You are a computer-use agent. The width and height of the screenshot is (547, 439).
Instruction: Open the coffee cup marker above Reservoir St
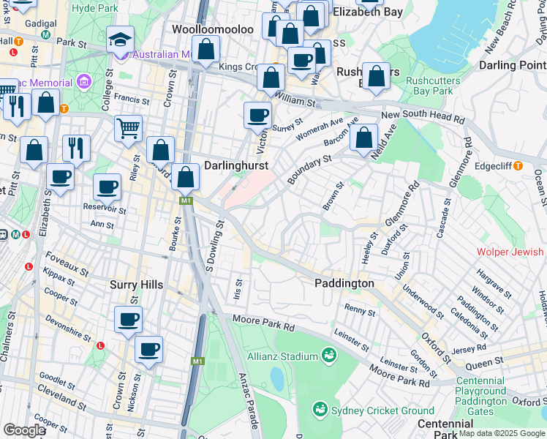coord(107,188)
